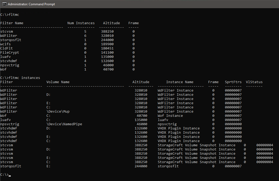
Task: Click altitude value 244000 in first table
Action: pos(107,40)
